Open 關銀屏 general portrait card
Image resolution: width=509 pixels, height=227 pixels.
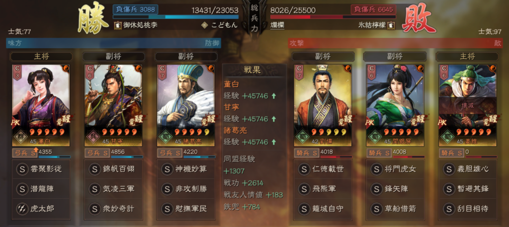pos(395,105)
